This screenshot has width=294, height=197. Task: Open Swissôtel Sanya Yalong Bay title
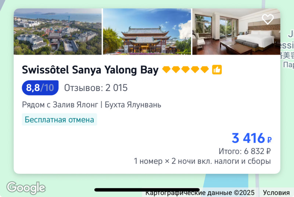pos(90,70)
